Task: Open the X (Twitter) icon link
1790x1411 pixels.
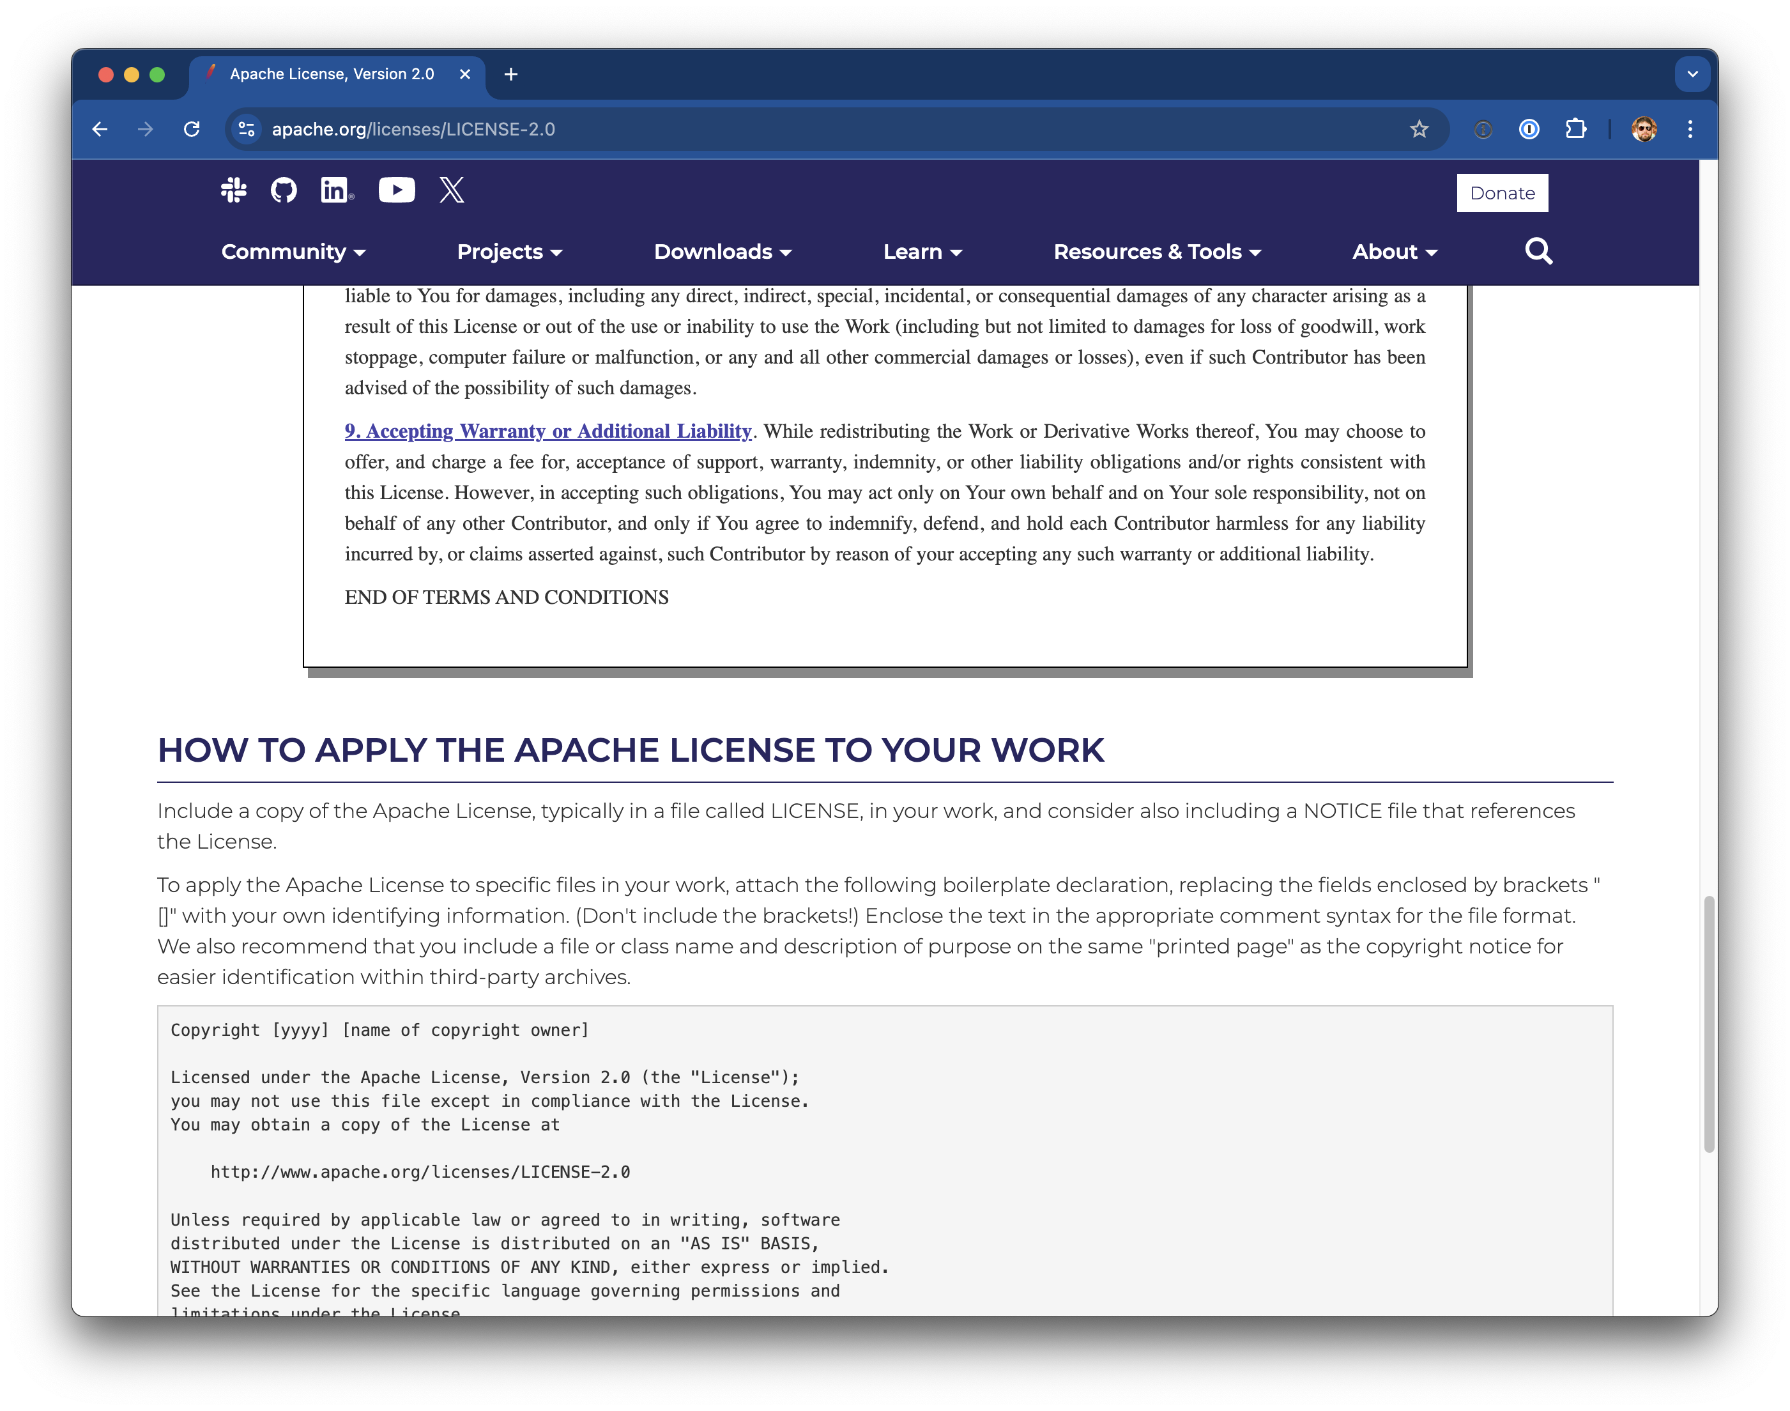Action: 452,190
